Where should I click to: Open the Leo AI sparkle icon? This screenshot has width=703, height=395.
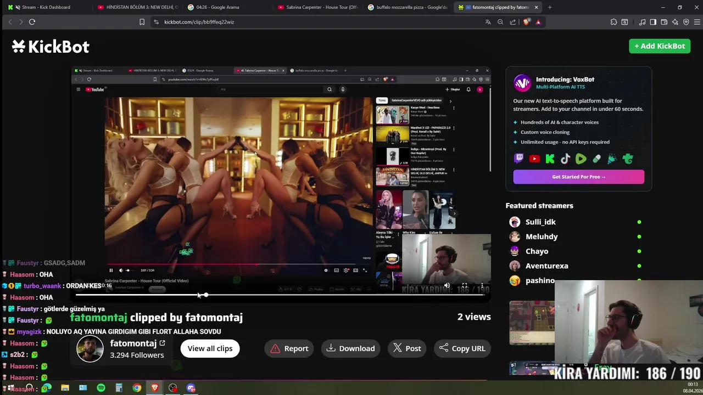point(675,22)
